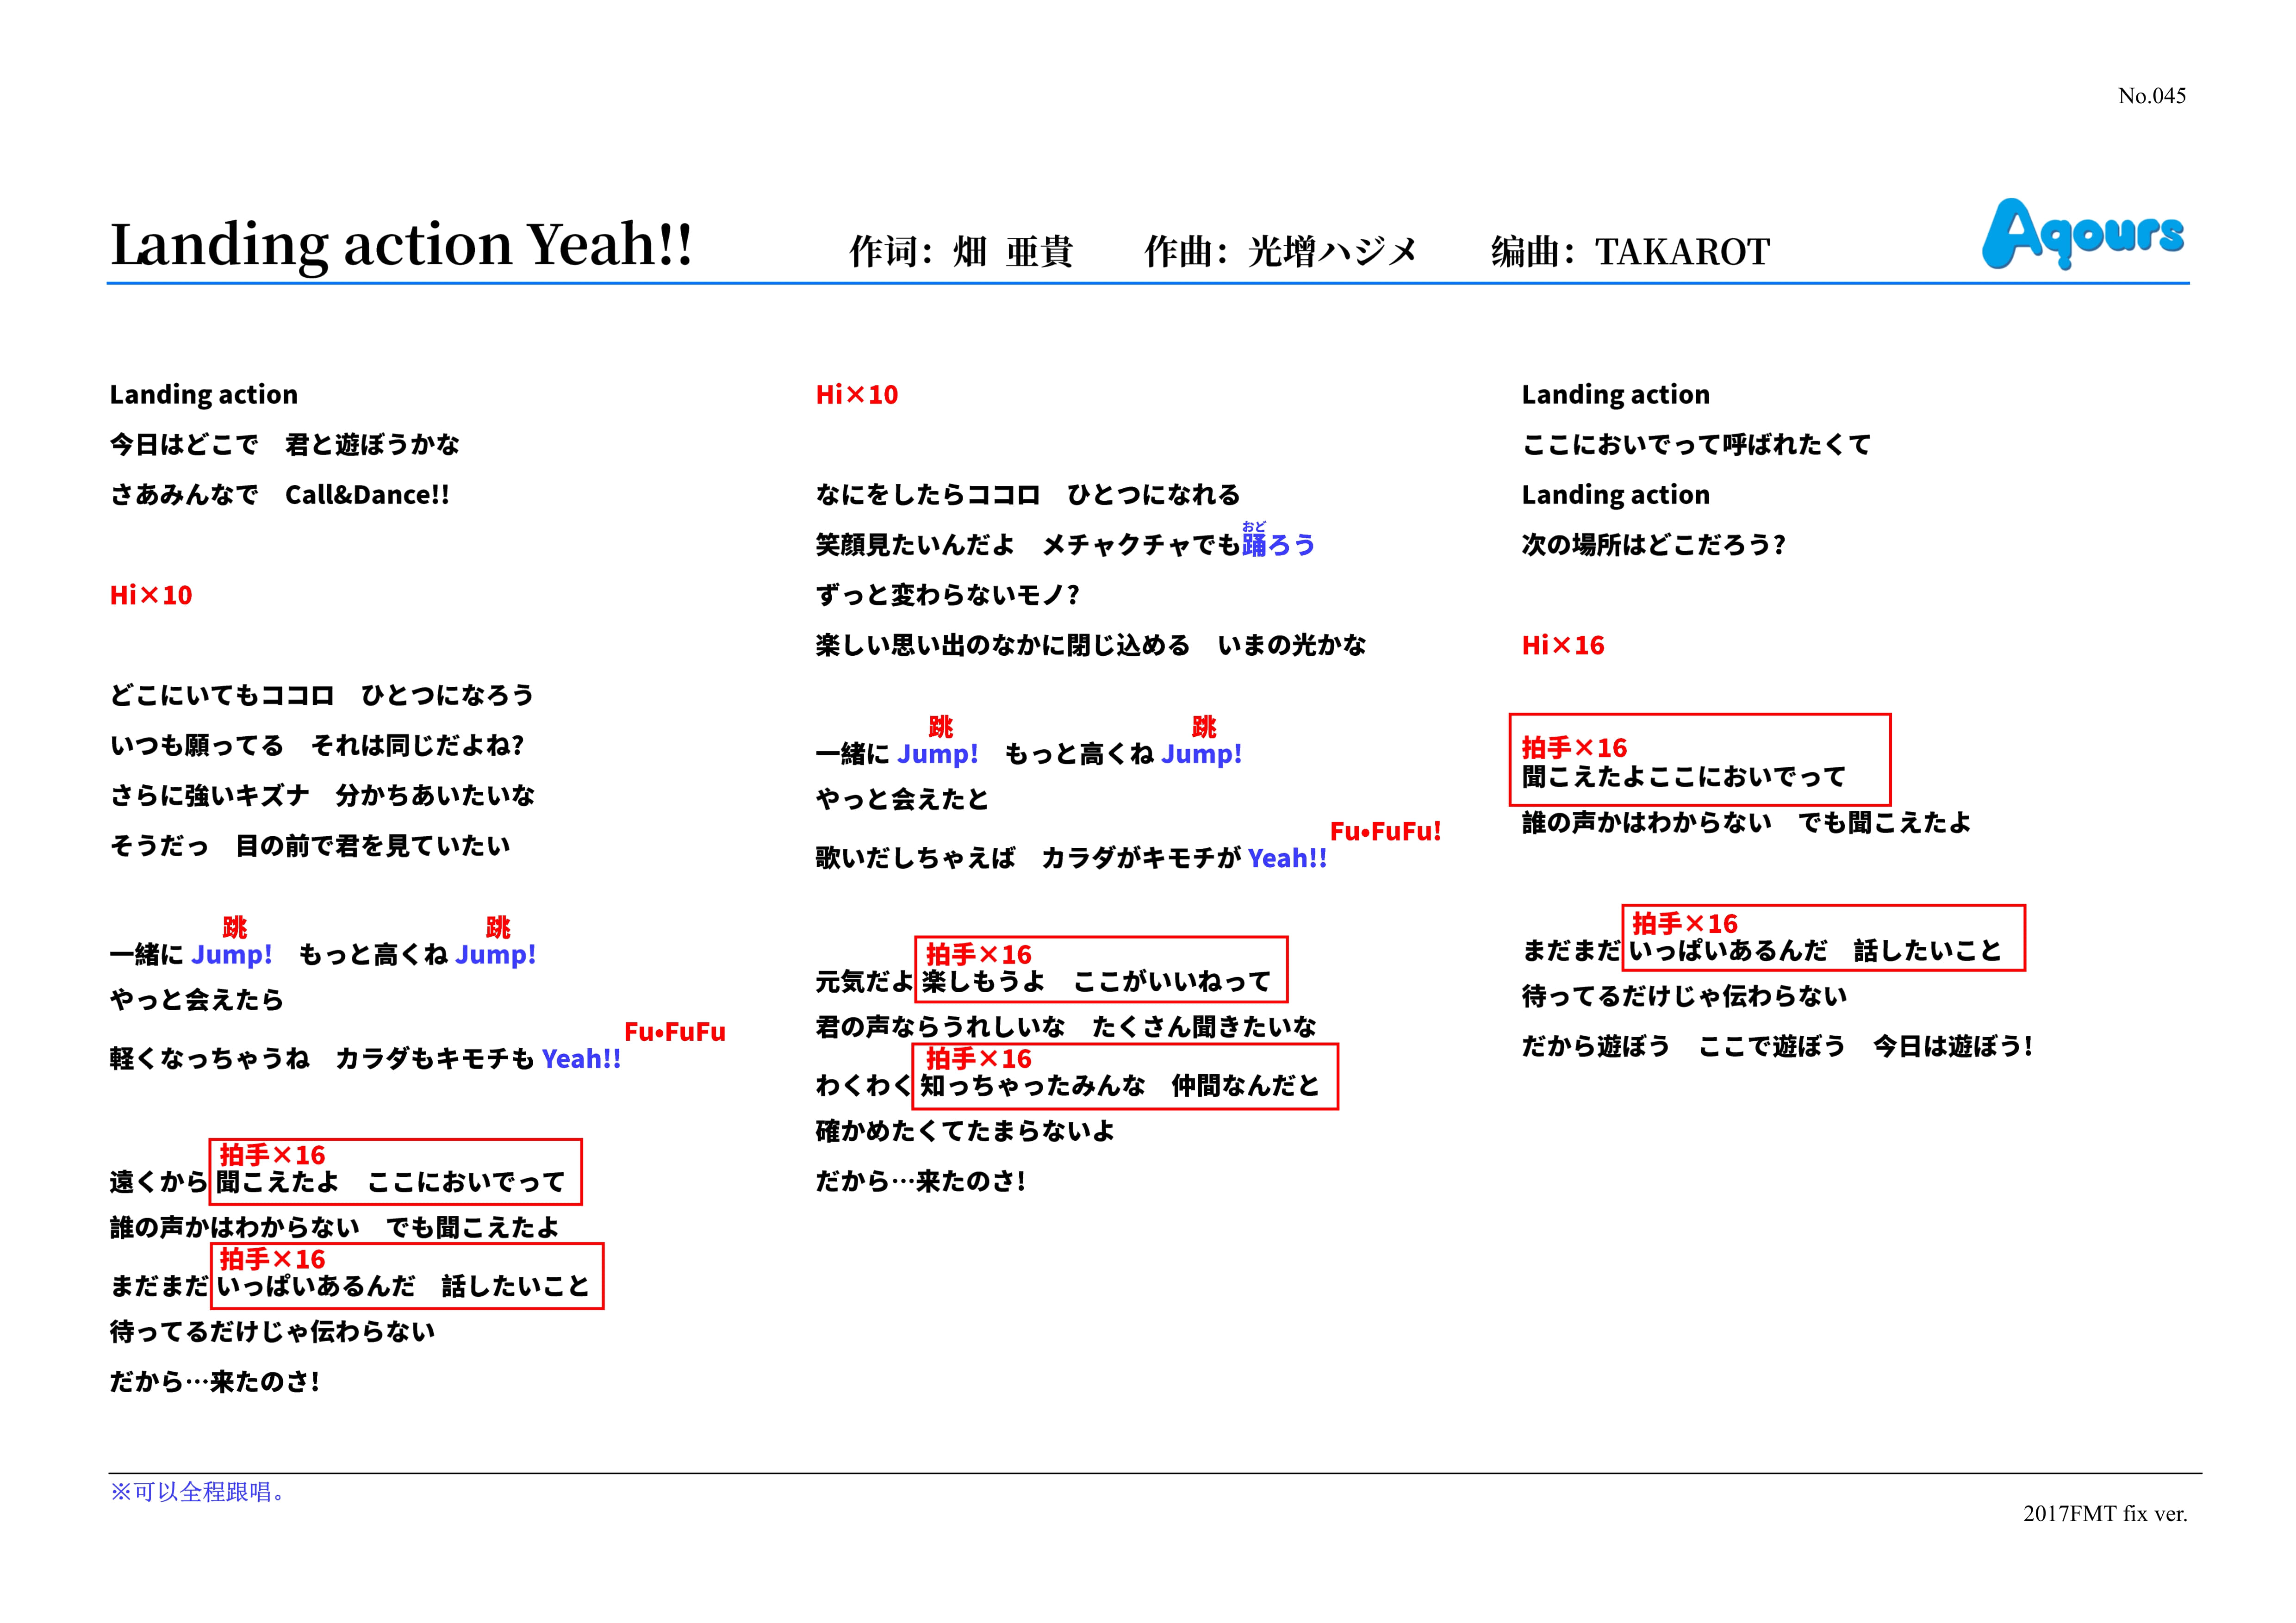
Task: Click the blue Yeah!! in middle column
Action: [x=1287, y=859]
